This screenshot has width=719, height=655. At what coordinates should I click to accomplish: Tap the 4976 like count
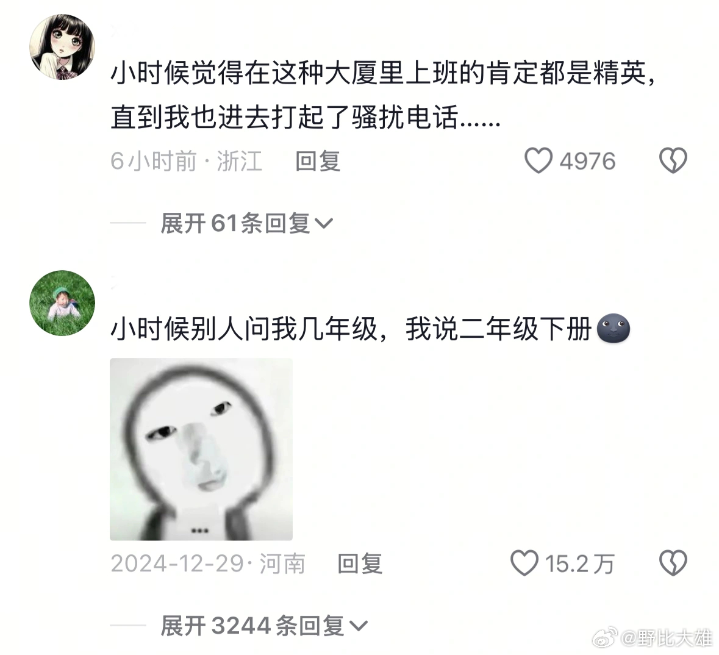587,162
